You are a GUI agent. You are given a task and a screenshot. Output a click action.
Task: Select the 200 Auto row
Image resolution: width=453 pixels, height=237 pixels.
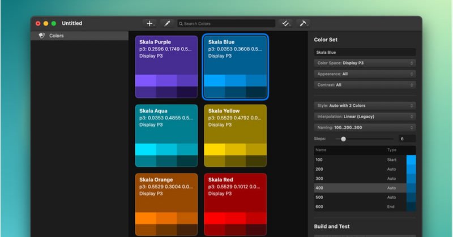click(365, 169)
